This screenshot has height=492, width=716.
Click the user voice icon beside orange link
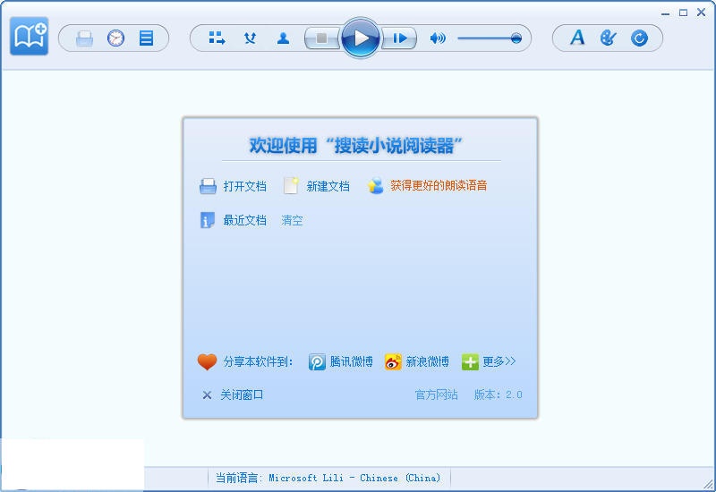point(375,185)
